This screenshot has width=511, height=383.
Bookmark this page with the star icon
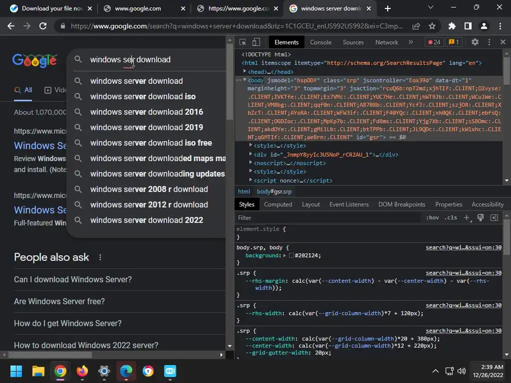[432, 26]
